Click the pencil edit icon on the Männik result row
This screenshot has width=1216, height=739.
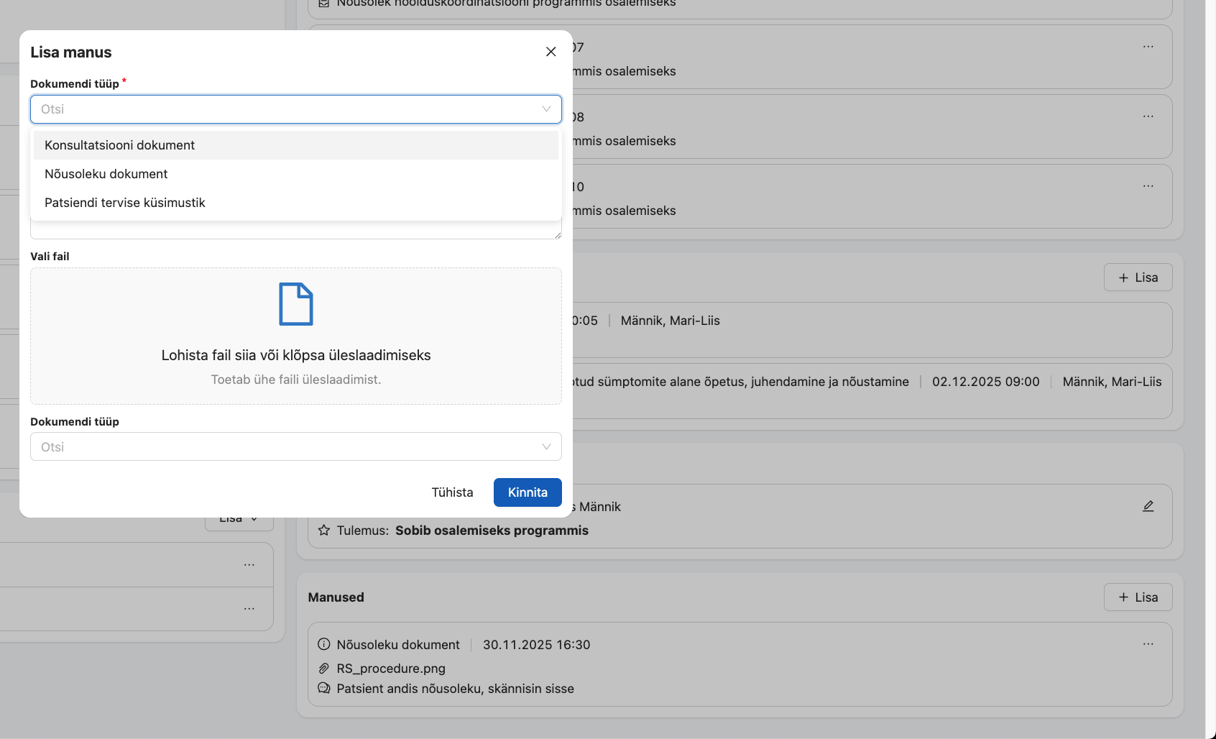(x=1148, y=506)
